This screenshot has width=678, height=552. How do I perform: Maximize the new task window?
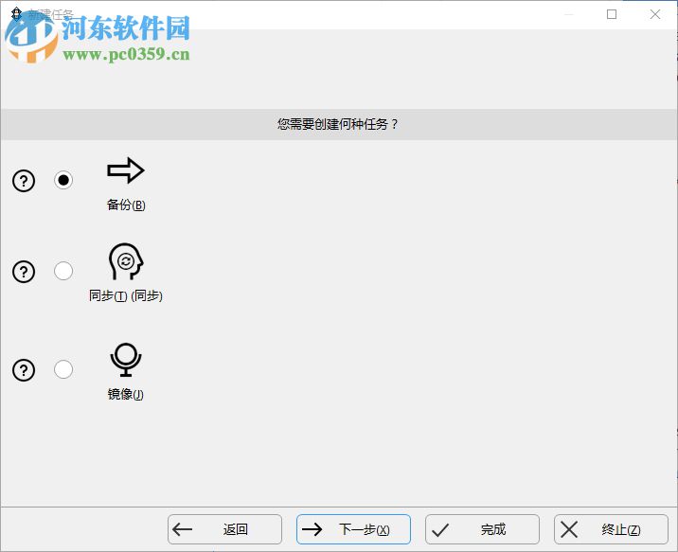612,15
